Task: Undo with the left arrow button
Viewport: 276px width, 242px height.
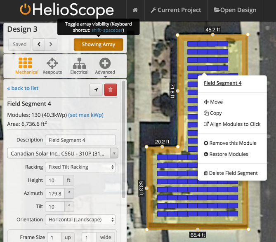Action: (39, 45)
